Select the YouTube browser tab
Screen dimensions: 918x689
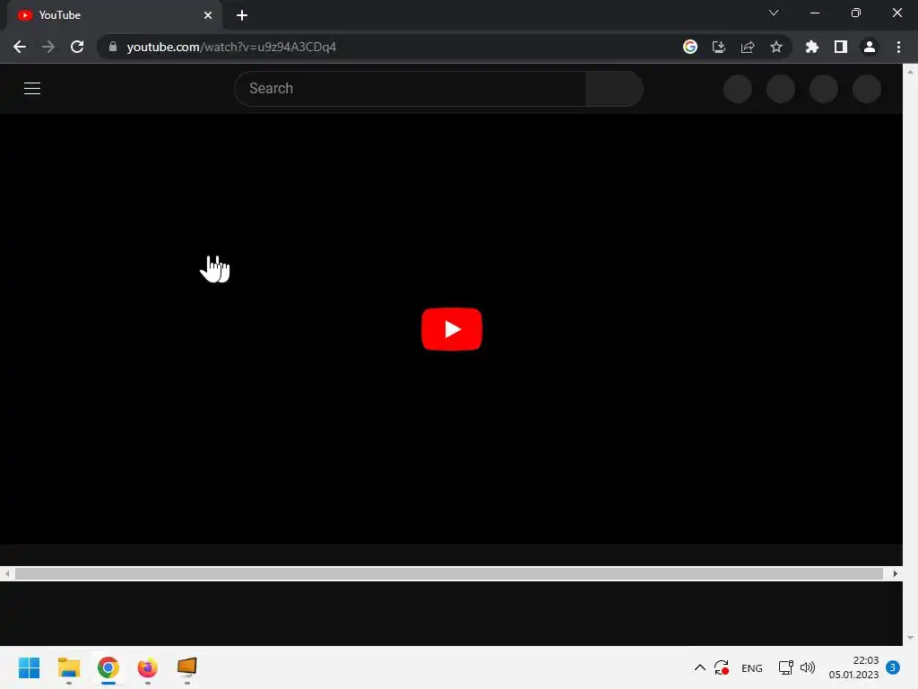[114, 15]
